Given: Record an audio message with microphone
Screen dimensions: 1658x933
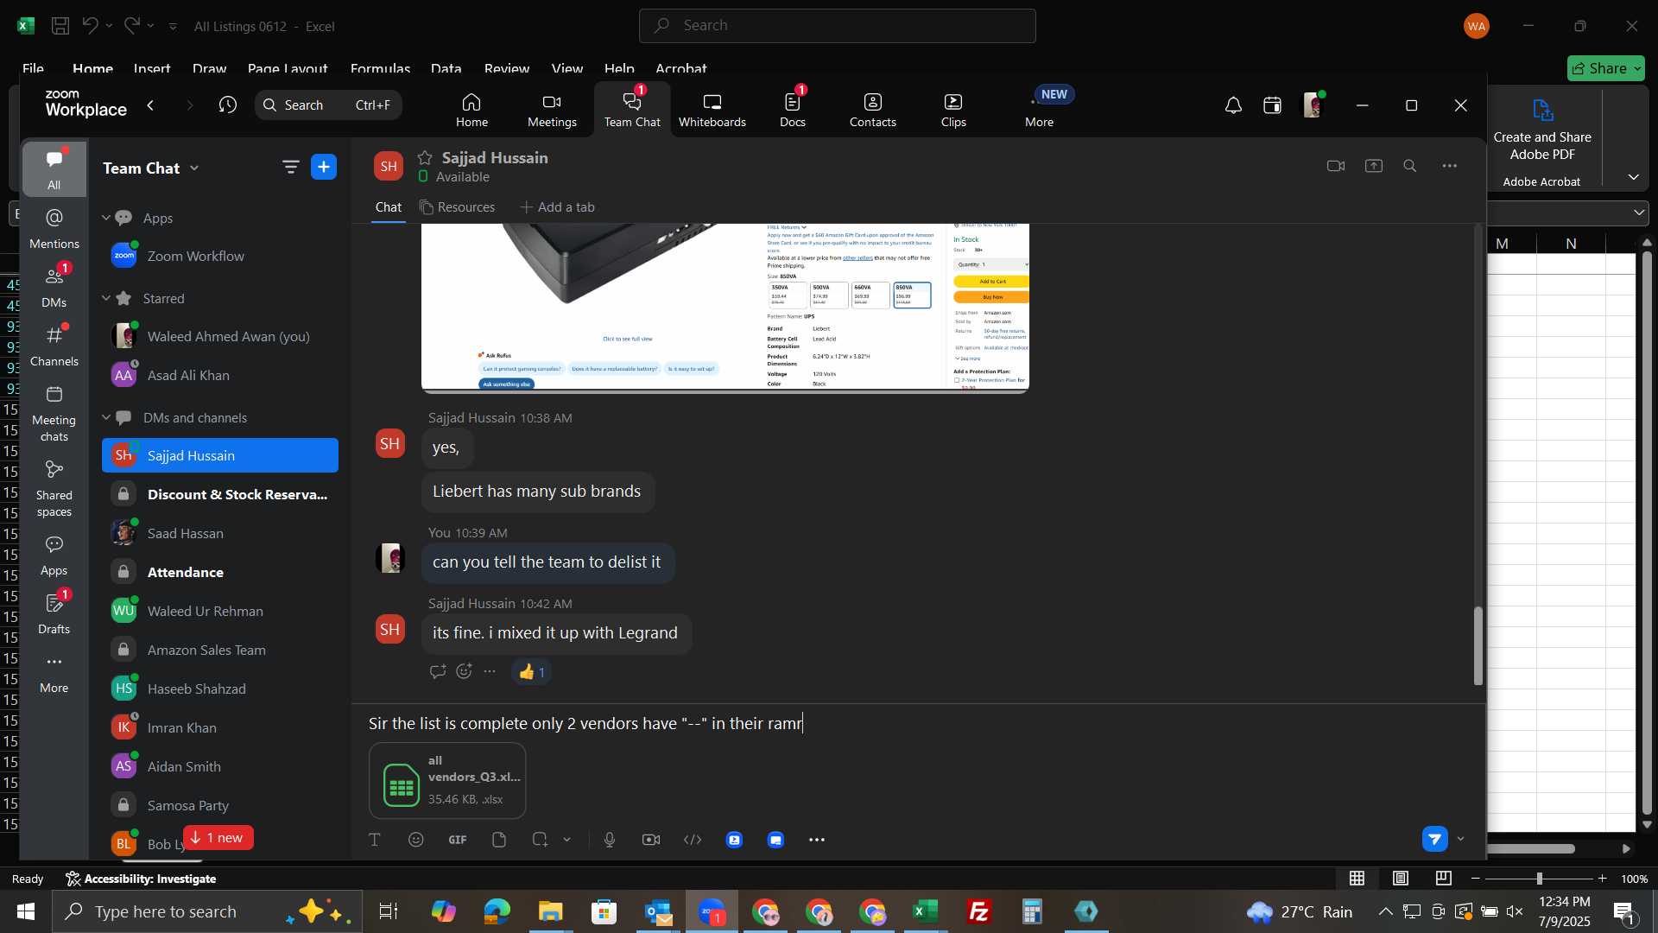Looking at the screenshot, I should 610,840.
